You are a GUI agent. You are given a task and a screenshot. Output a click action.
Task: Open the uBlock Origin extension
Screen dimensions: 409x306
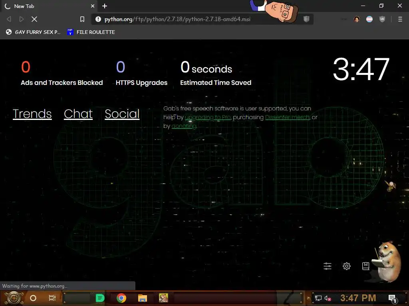coord(382,19)
